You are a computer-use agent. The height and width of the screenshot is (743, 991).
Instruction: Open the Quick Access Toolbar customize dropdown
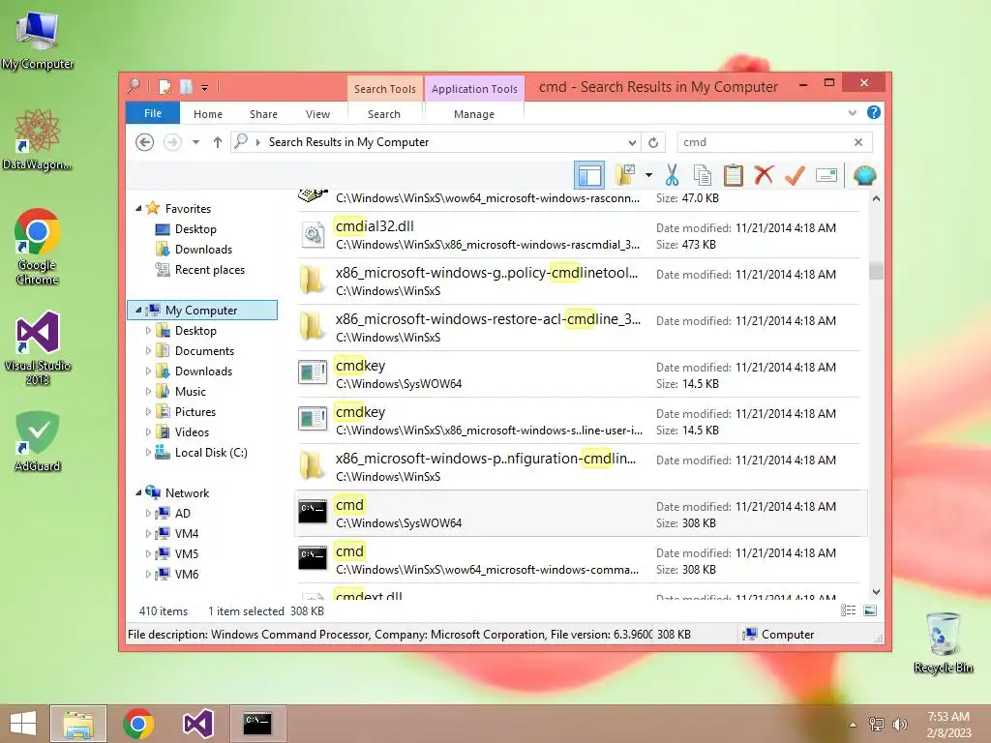[204, 88]
